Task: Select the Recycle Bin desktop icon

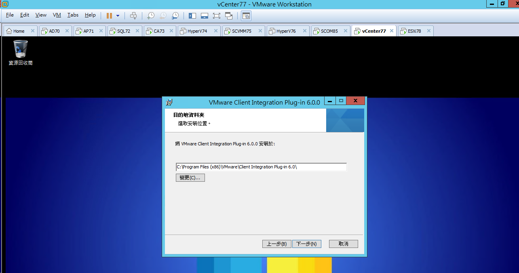Action: [x=21, y=52]
